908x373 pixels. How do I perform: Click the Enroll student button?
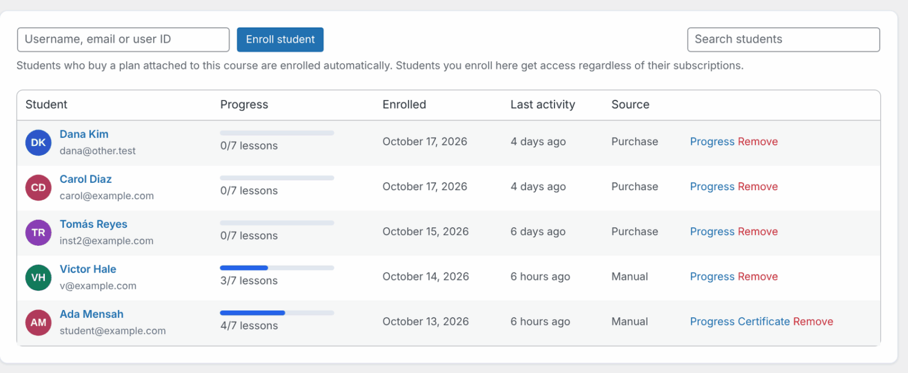click(x=280, y=39)
